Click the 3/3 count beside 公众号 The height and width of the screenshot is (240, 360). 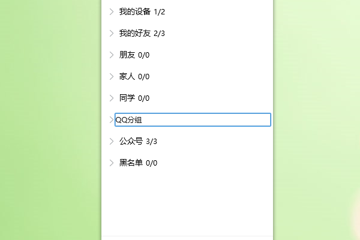tap(152, 141)
